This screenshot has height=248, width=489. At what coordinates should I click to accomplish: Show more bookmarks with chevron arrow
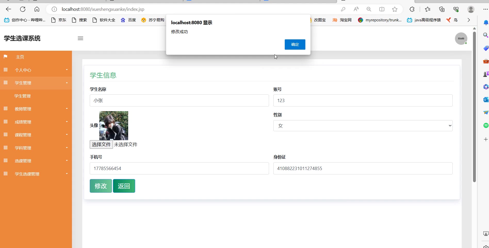point(469,20)
